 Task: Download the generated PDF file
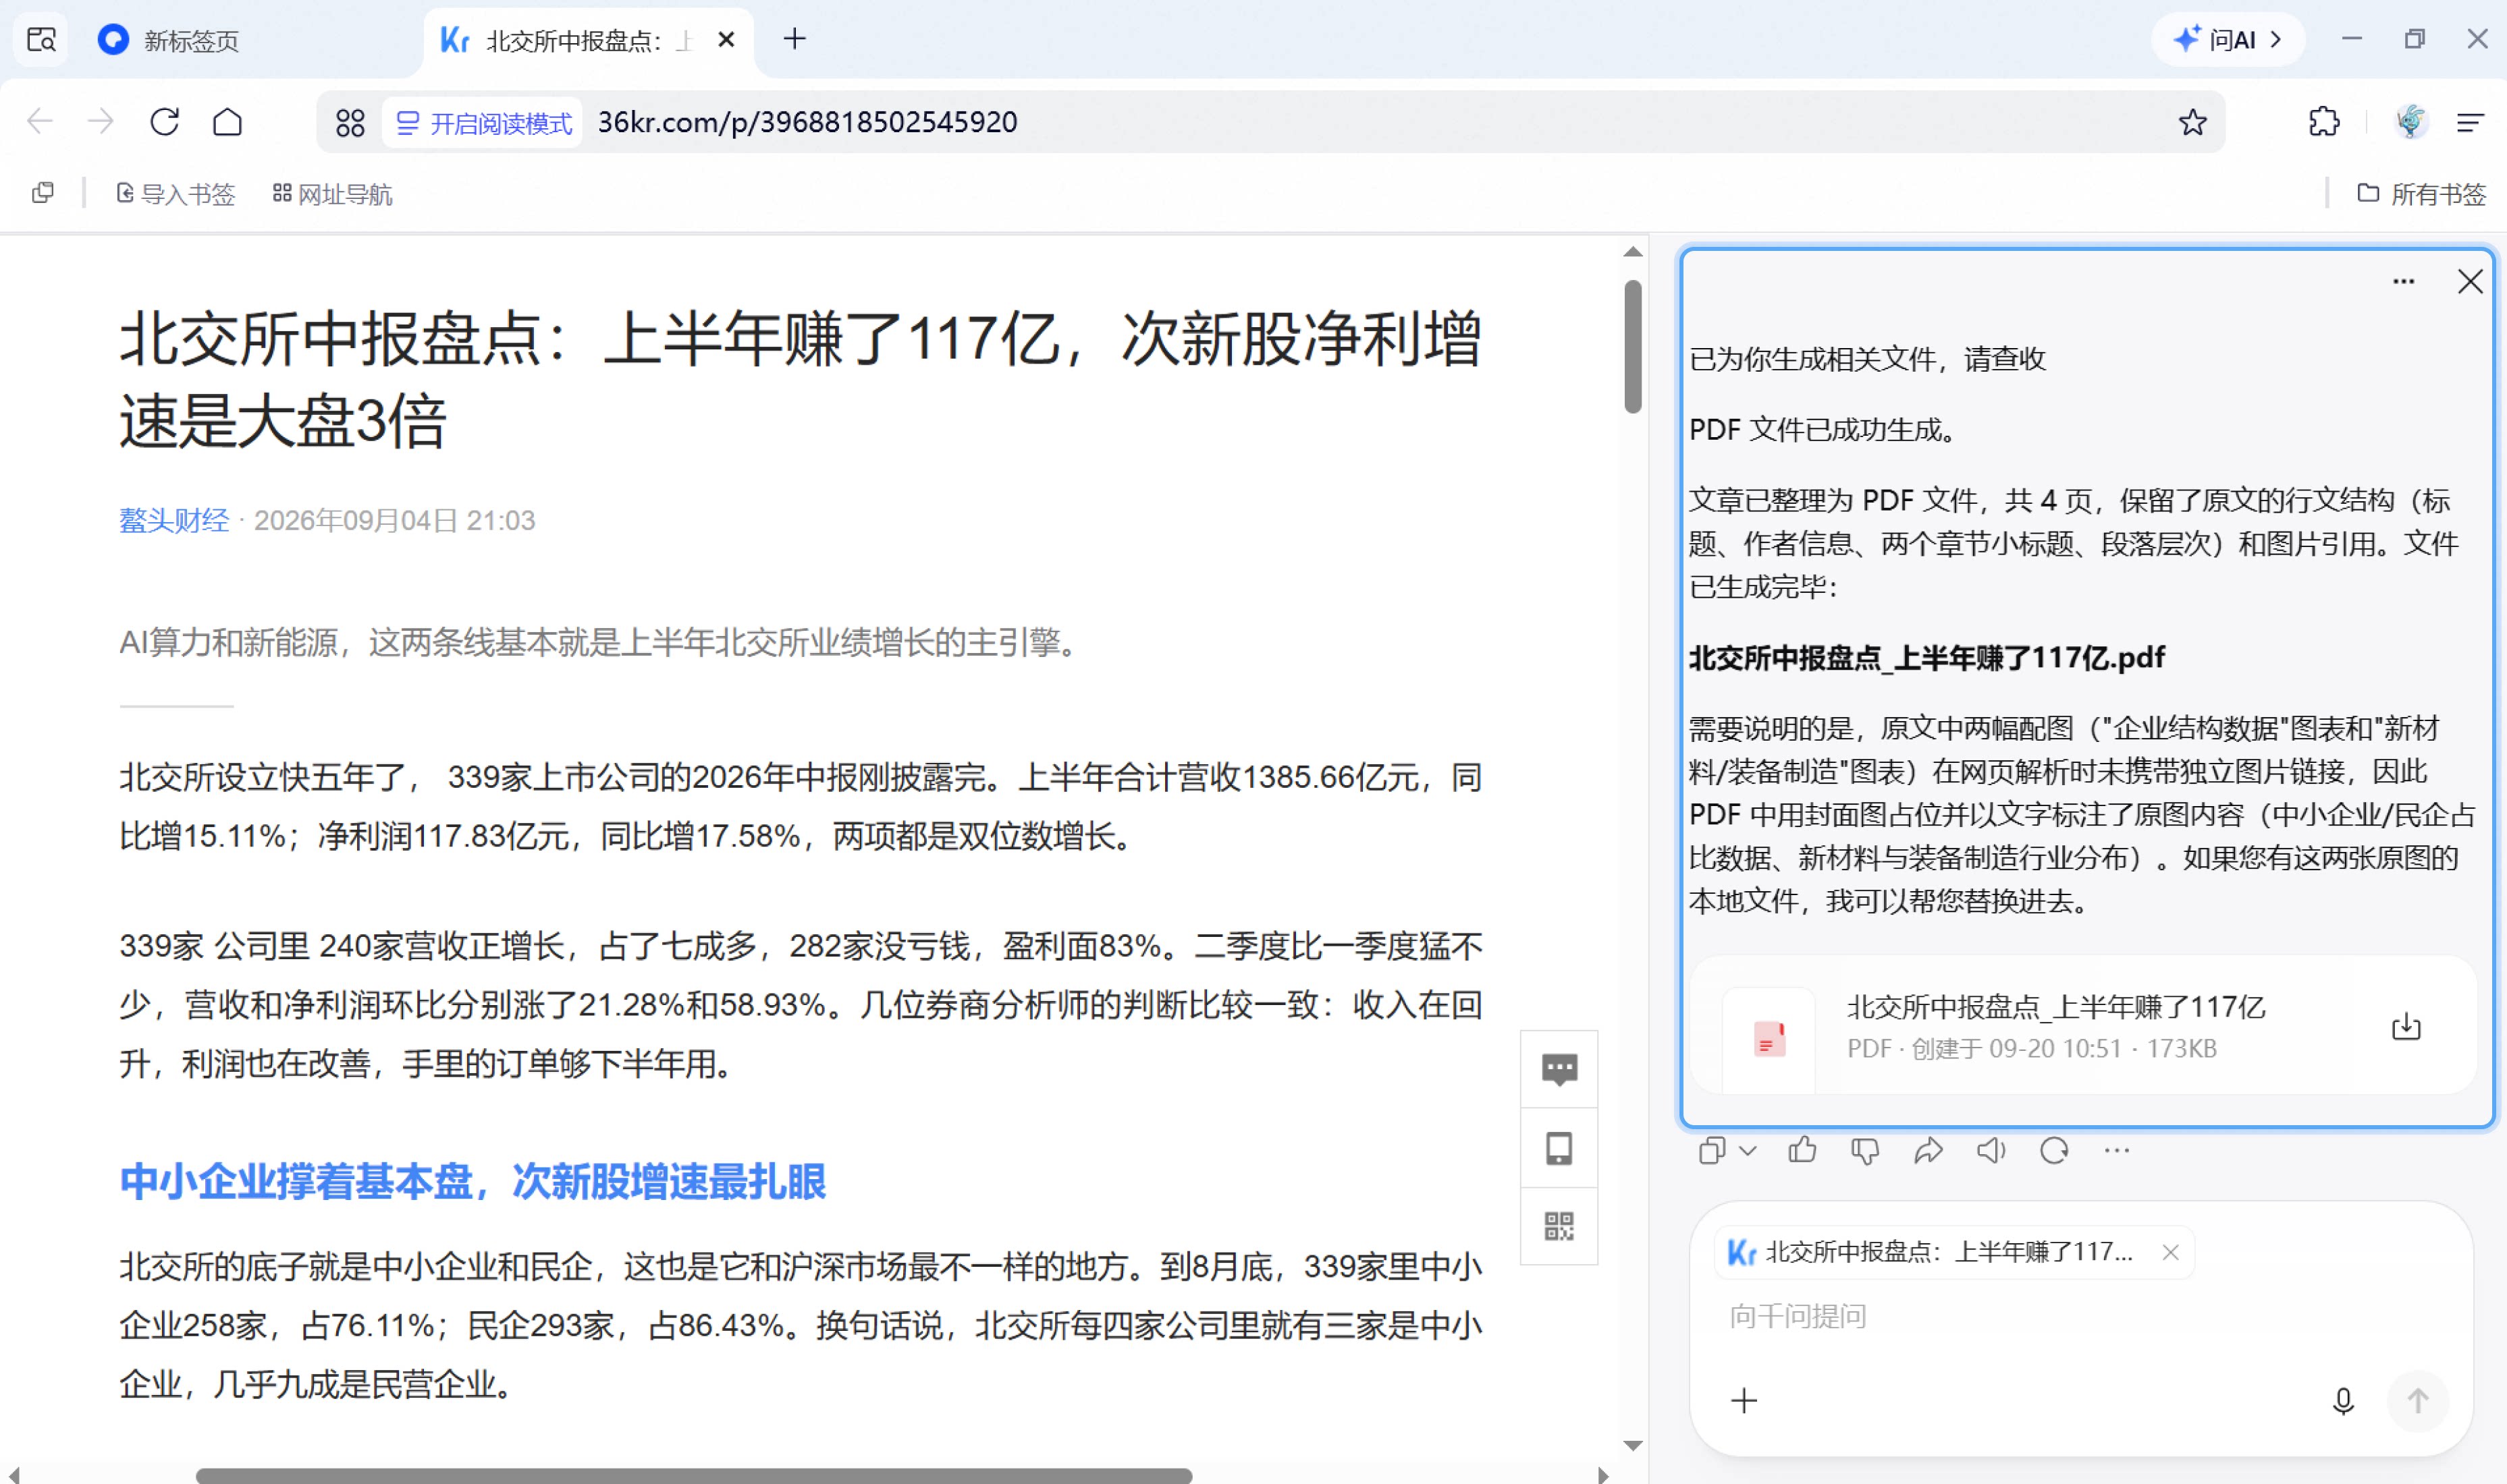coord(2405,1027)
